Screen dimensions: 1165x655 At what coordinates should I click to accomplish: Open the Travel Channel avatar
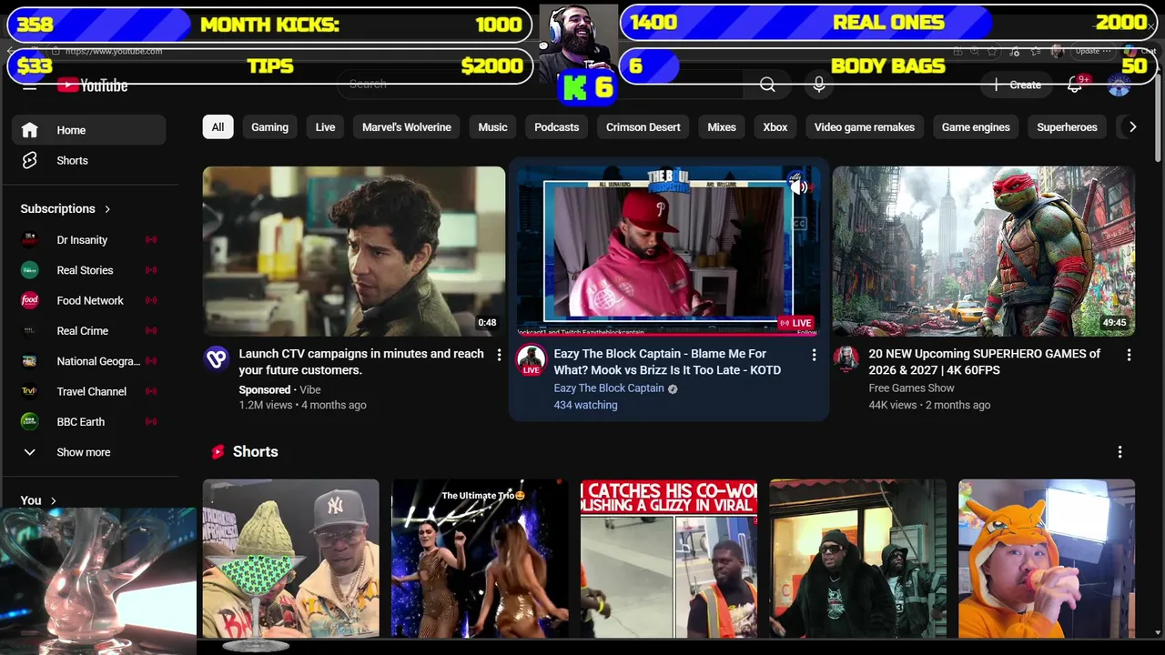point(30,391)
